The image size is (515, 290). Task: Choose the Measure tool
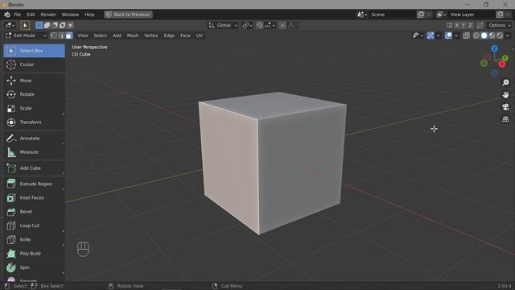[x=34, y=152]
